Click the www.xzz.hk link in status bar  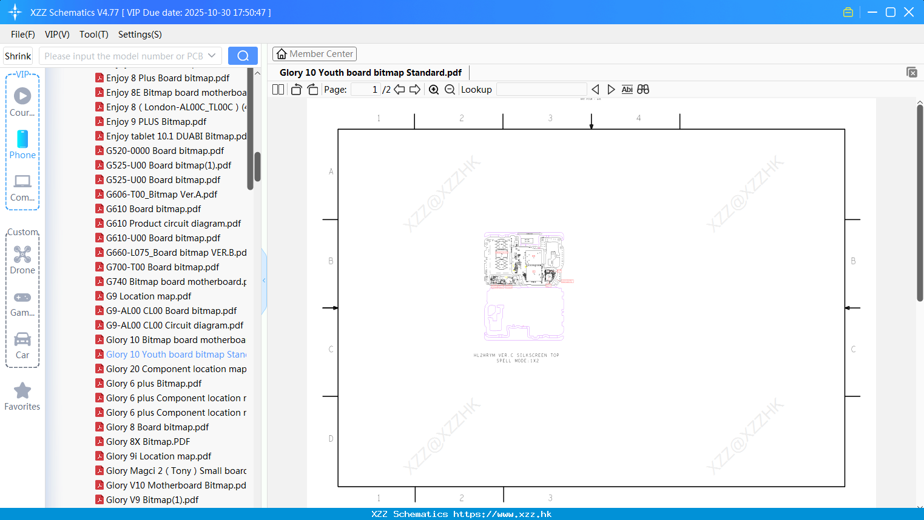[502, 514]
